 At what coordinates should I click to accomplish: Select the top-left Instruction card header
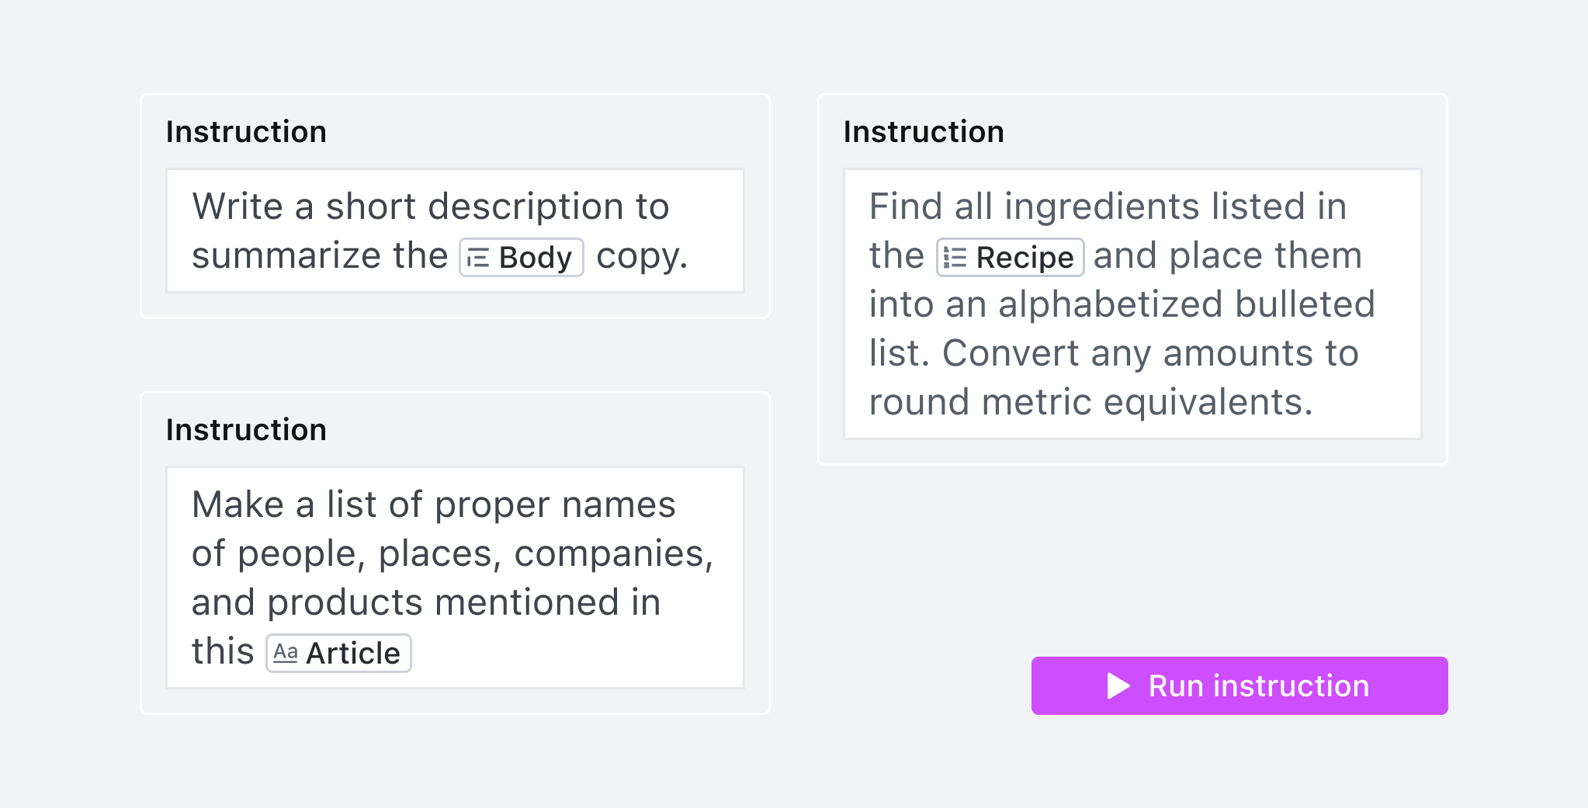point(246,131)
